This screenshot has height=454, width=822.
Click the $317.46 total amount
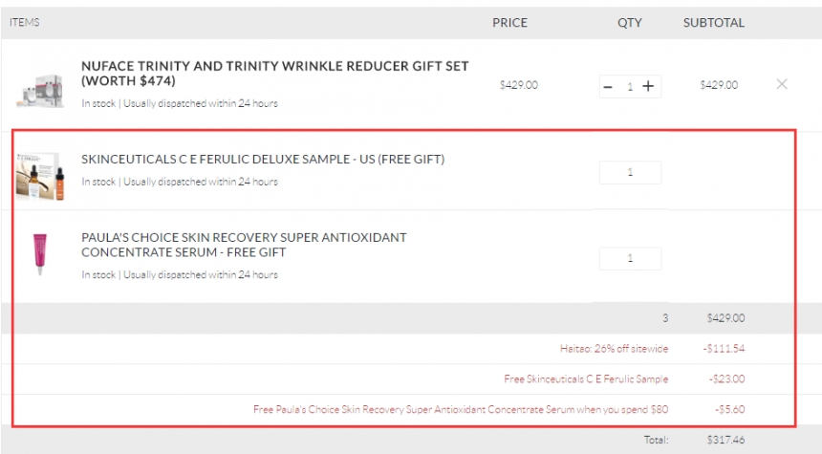[725, 440]
